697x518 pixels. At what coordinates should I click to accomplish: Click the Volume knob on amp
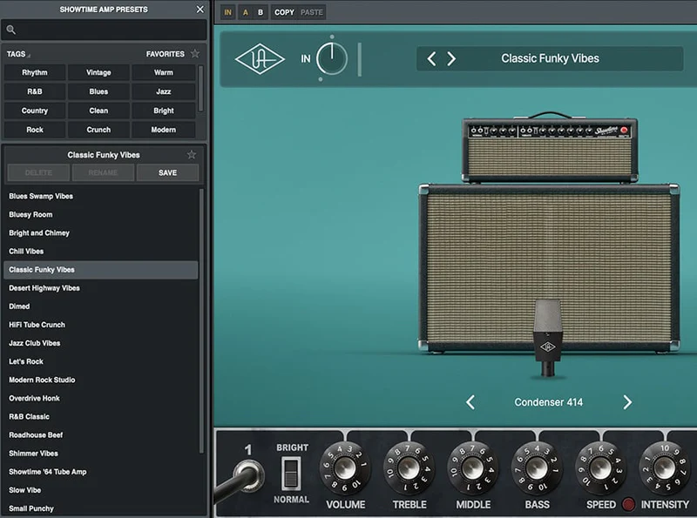[x=345, y=468]
